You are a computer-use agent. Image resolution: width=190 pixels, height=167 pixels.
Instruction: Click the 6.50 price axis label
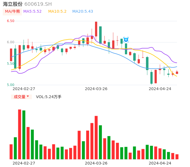click(x=11, y=21)
